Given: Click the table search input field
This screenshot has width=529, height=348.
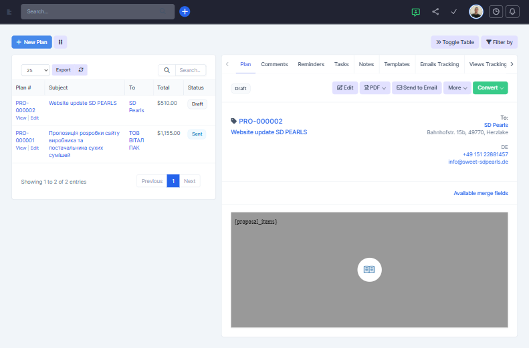Looking at the screenshot, I should [x=191, y=70].
